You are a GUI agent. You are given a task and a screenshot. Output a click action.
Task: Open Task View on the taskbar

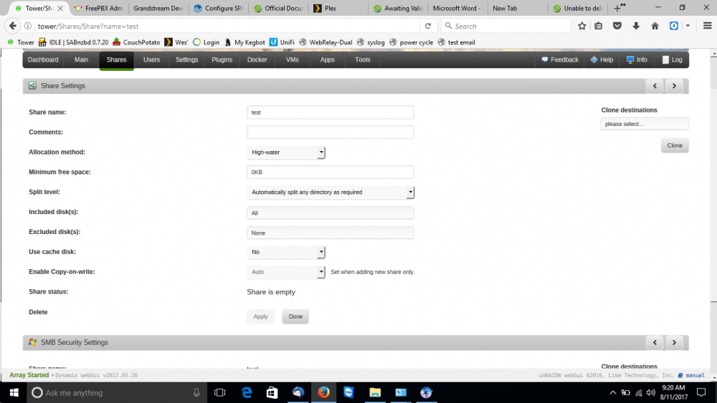coord(220,392)
